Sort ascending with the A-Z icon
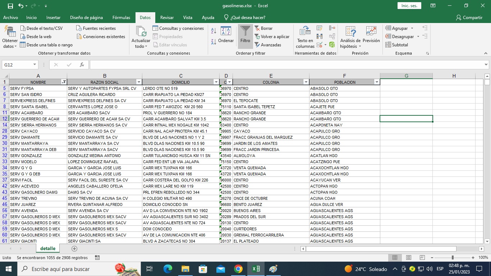The height and width of the screenshot is (276, 491). (214, 31)
